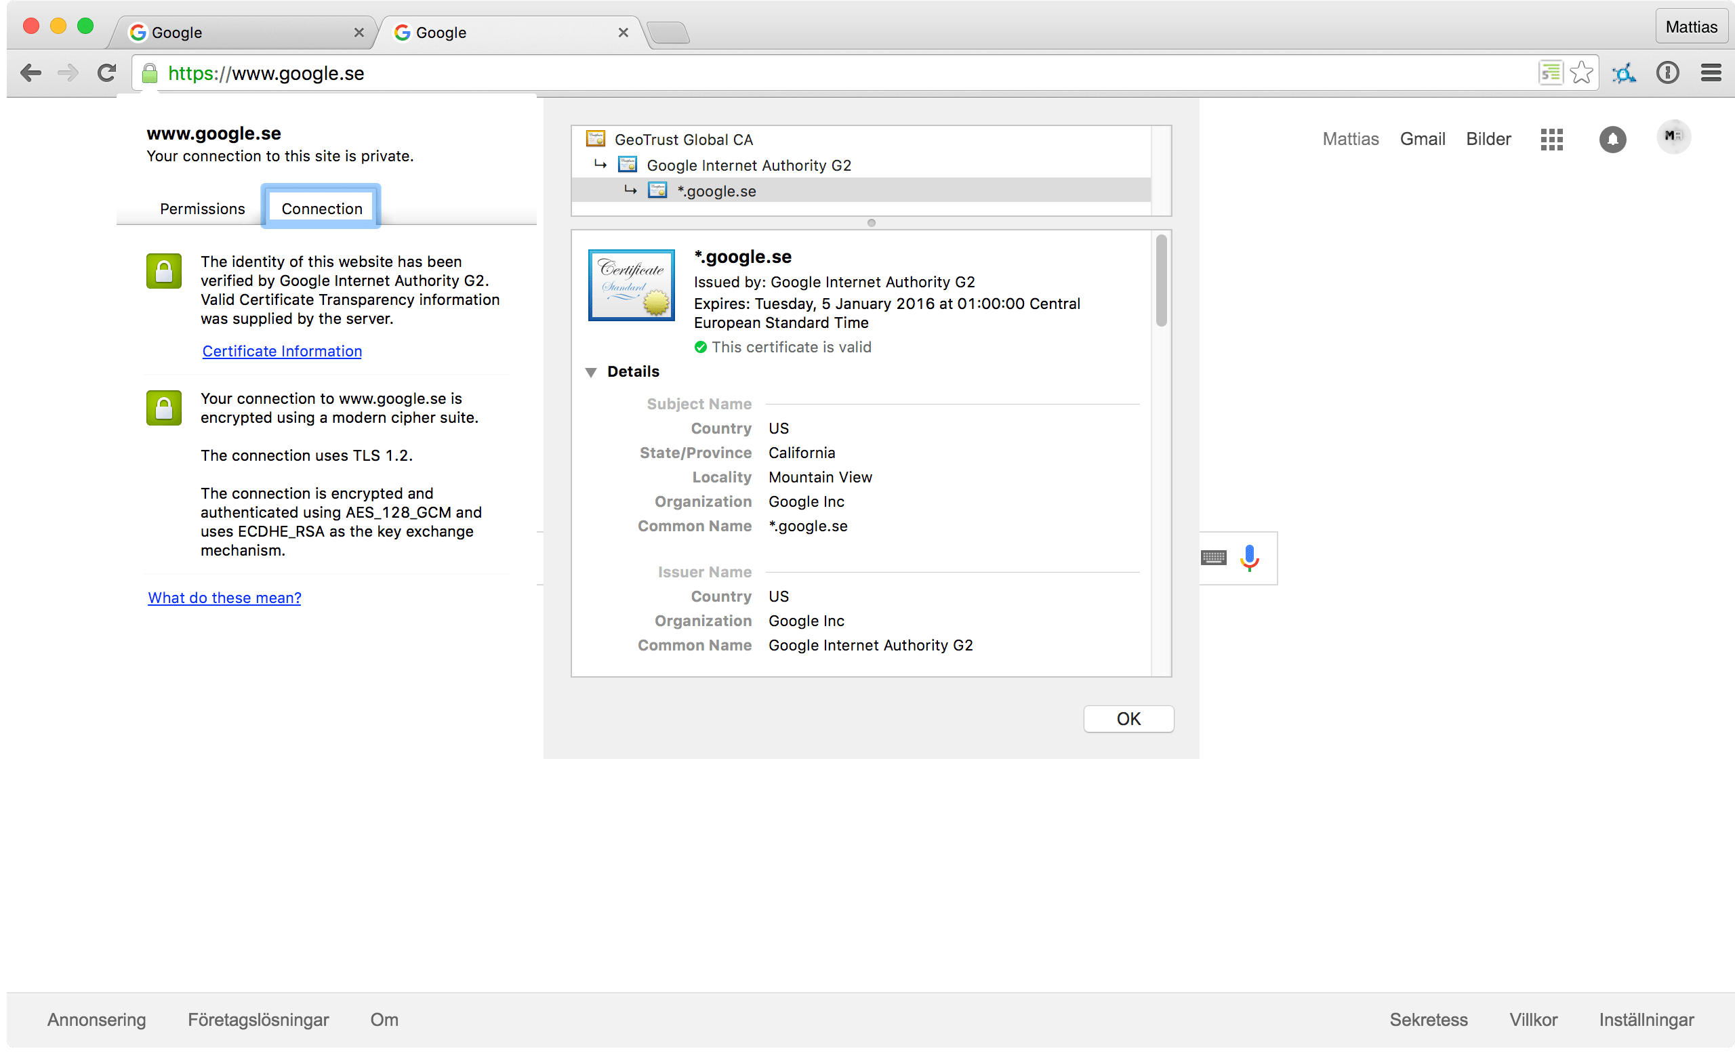The width and height of the screenshot is (1735, 1053).
Task: Open the 1Password extension icon
Action: [1667, 73]
